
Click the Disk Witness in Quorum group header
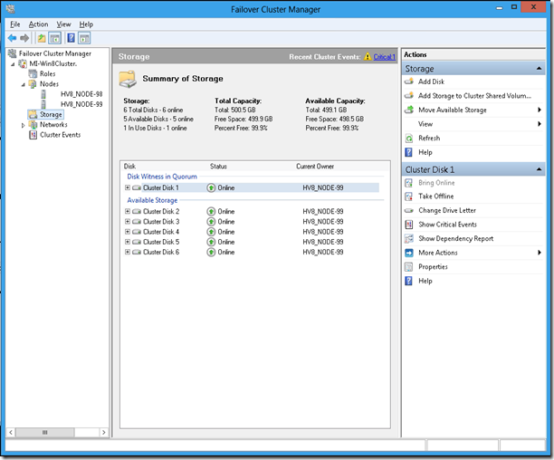pos(162,177)
